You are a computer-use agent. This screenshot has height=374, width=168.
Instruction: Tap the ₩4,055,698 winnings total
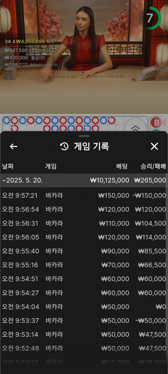tap(31, 42)
